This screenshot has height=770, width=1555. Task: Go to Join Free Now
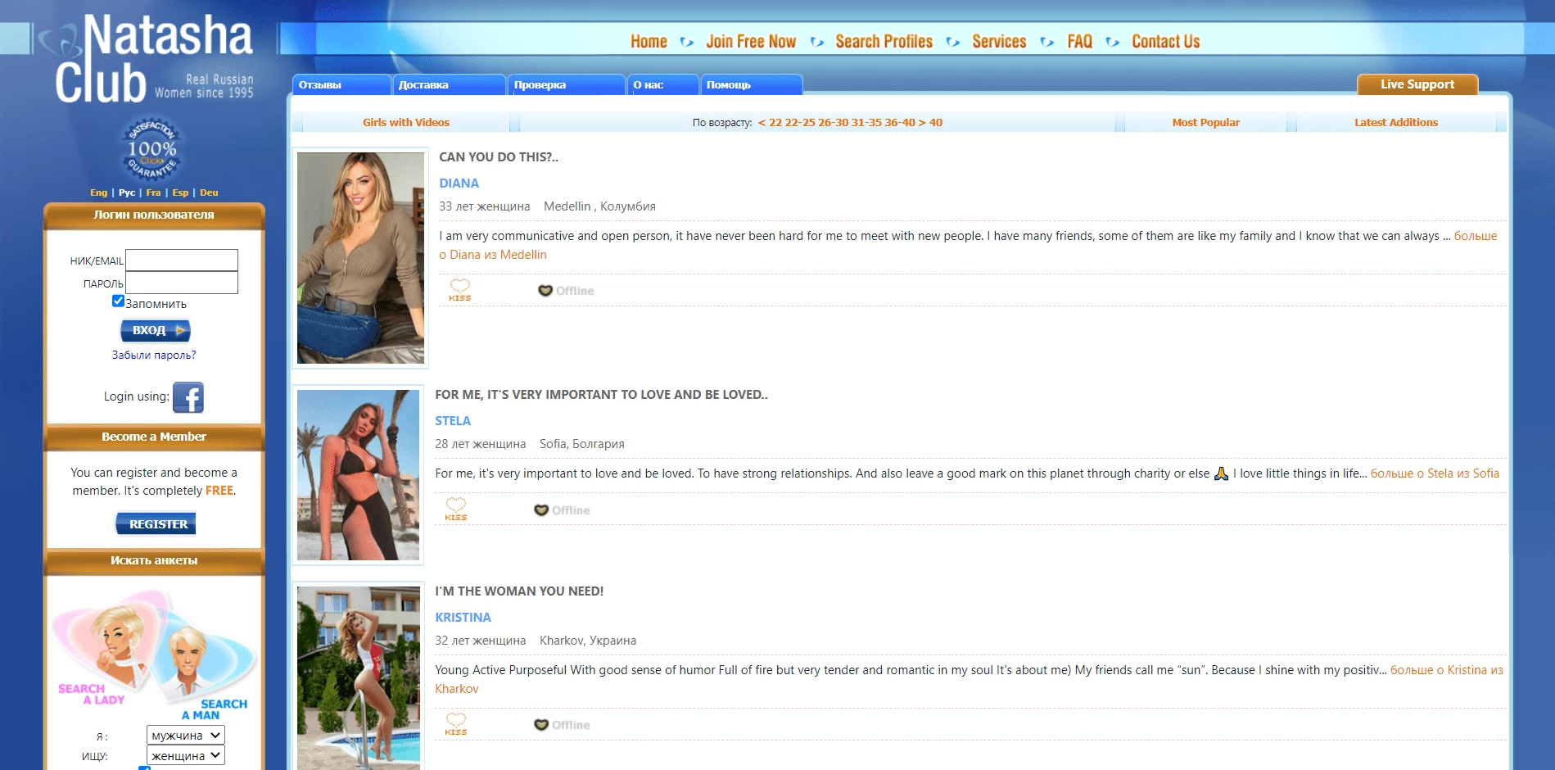tap(751, 42)
